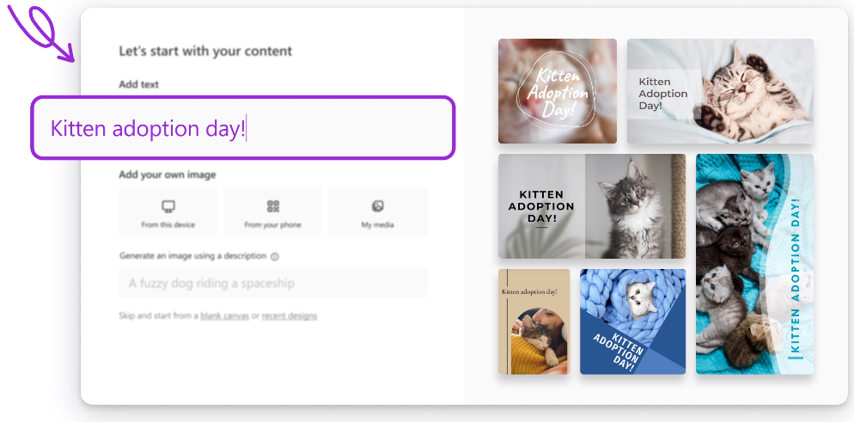This screenshot has height=422, width=854.
Task: Choose the tall teal blanket kittens design
Action: [754, 264]
